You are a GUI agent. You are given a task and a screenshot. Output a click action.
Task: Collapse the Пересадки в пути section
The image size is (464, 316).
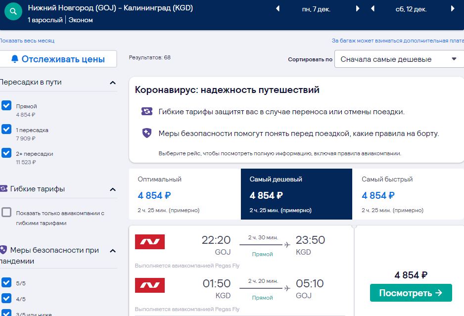(113, 83)
